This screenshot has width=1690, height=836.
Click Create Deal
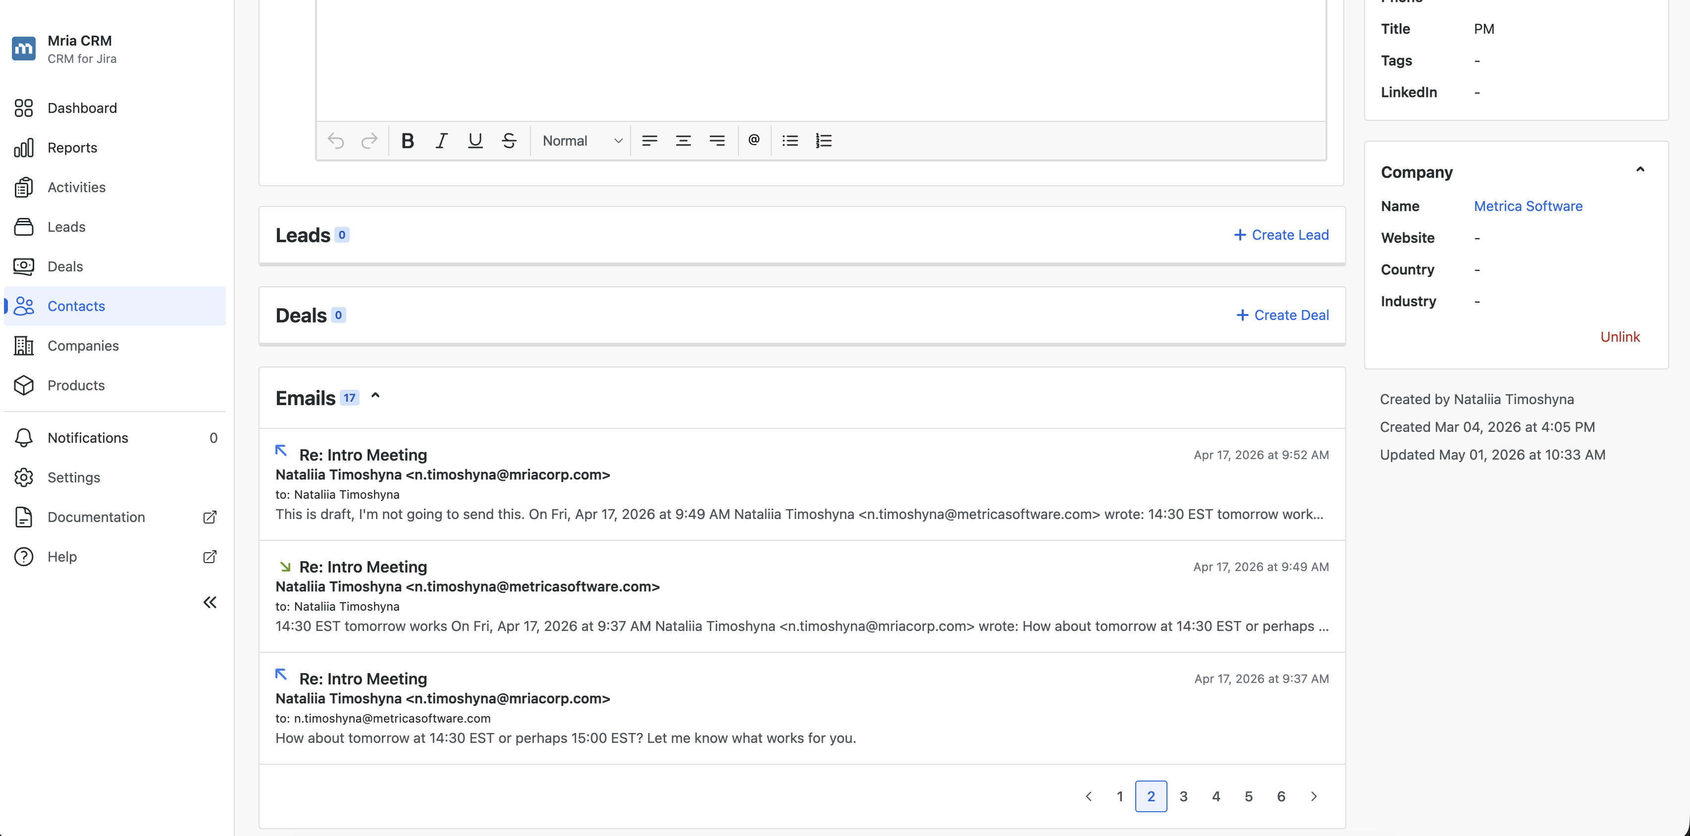click(1282, 315)
